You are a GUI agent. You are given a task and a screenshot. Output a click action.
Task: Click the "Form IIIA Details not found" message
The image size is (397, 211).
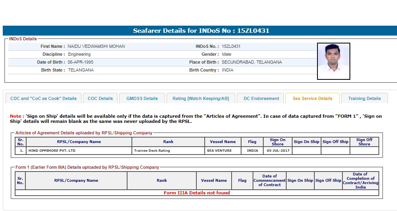pos(197,193)
